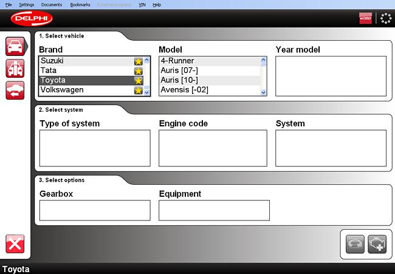Click the red X exit button
The width and height of the screenshot is (395, 274).
tap(15, 244)
